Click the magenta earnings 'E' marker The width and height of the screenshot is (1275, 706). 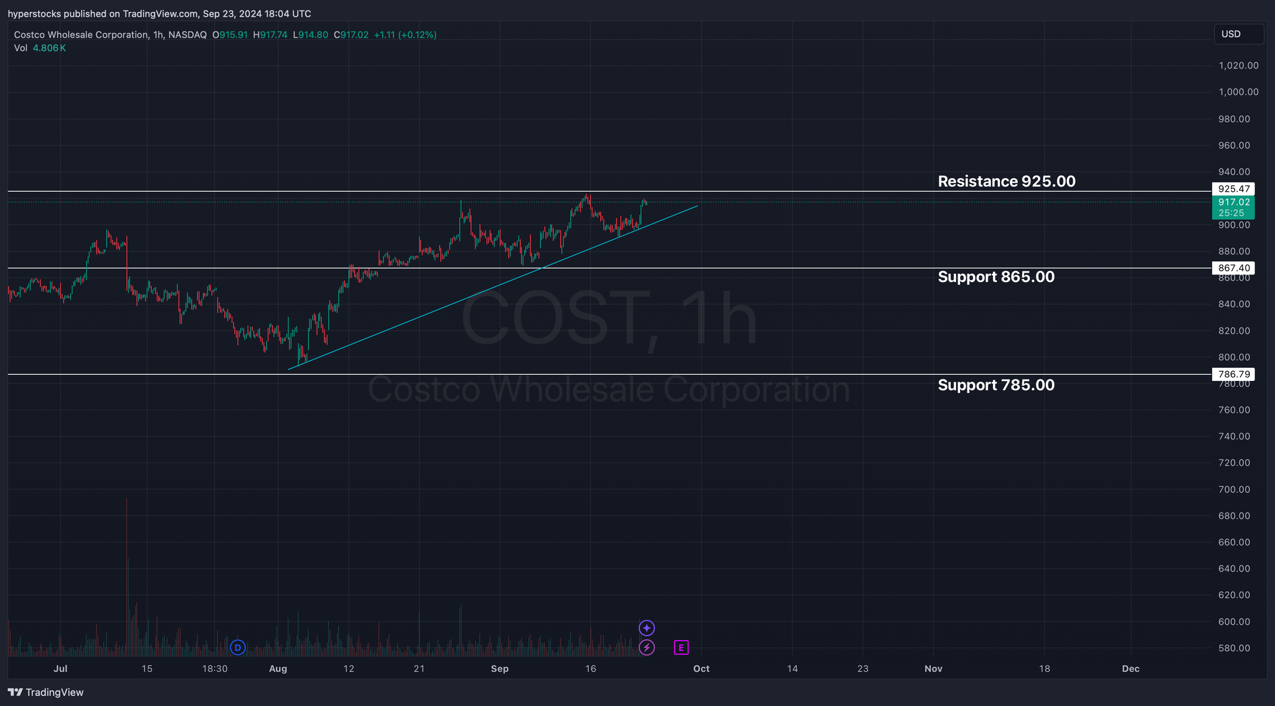pos(681,647)
